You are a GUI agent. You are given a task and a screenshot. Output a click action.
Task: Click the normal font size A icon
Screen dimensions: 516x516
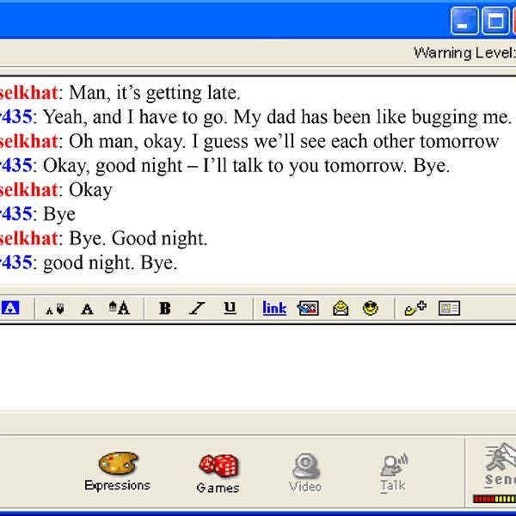[x=87, y=309]
